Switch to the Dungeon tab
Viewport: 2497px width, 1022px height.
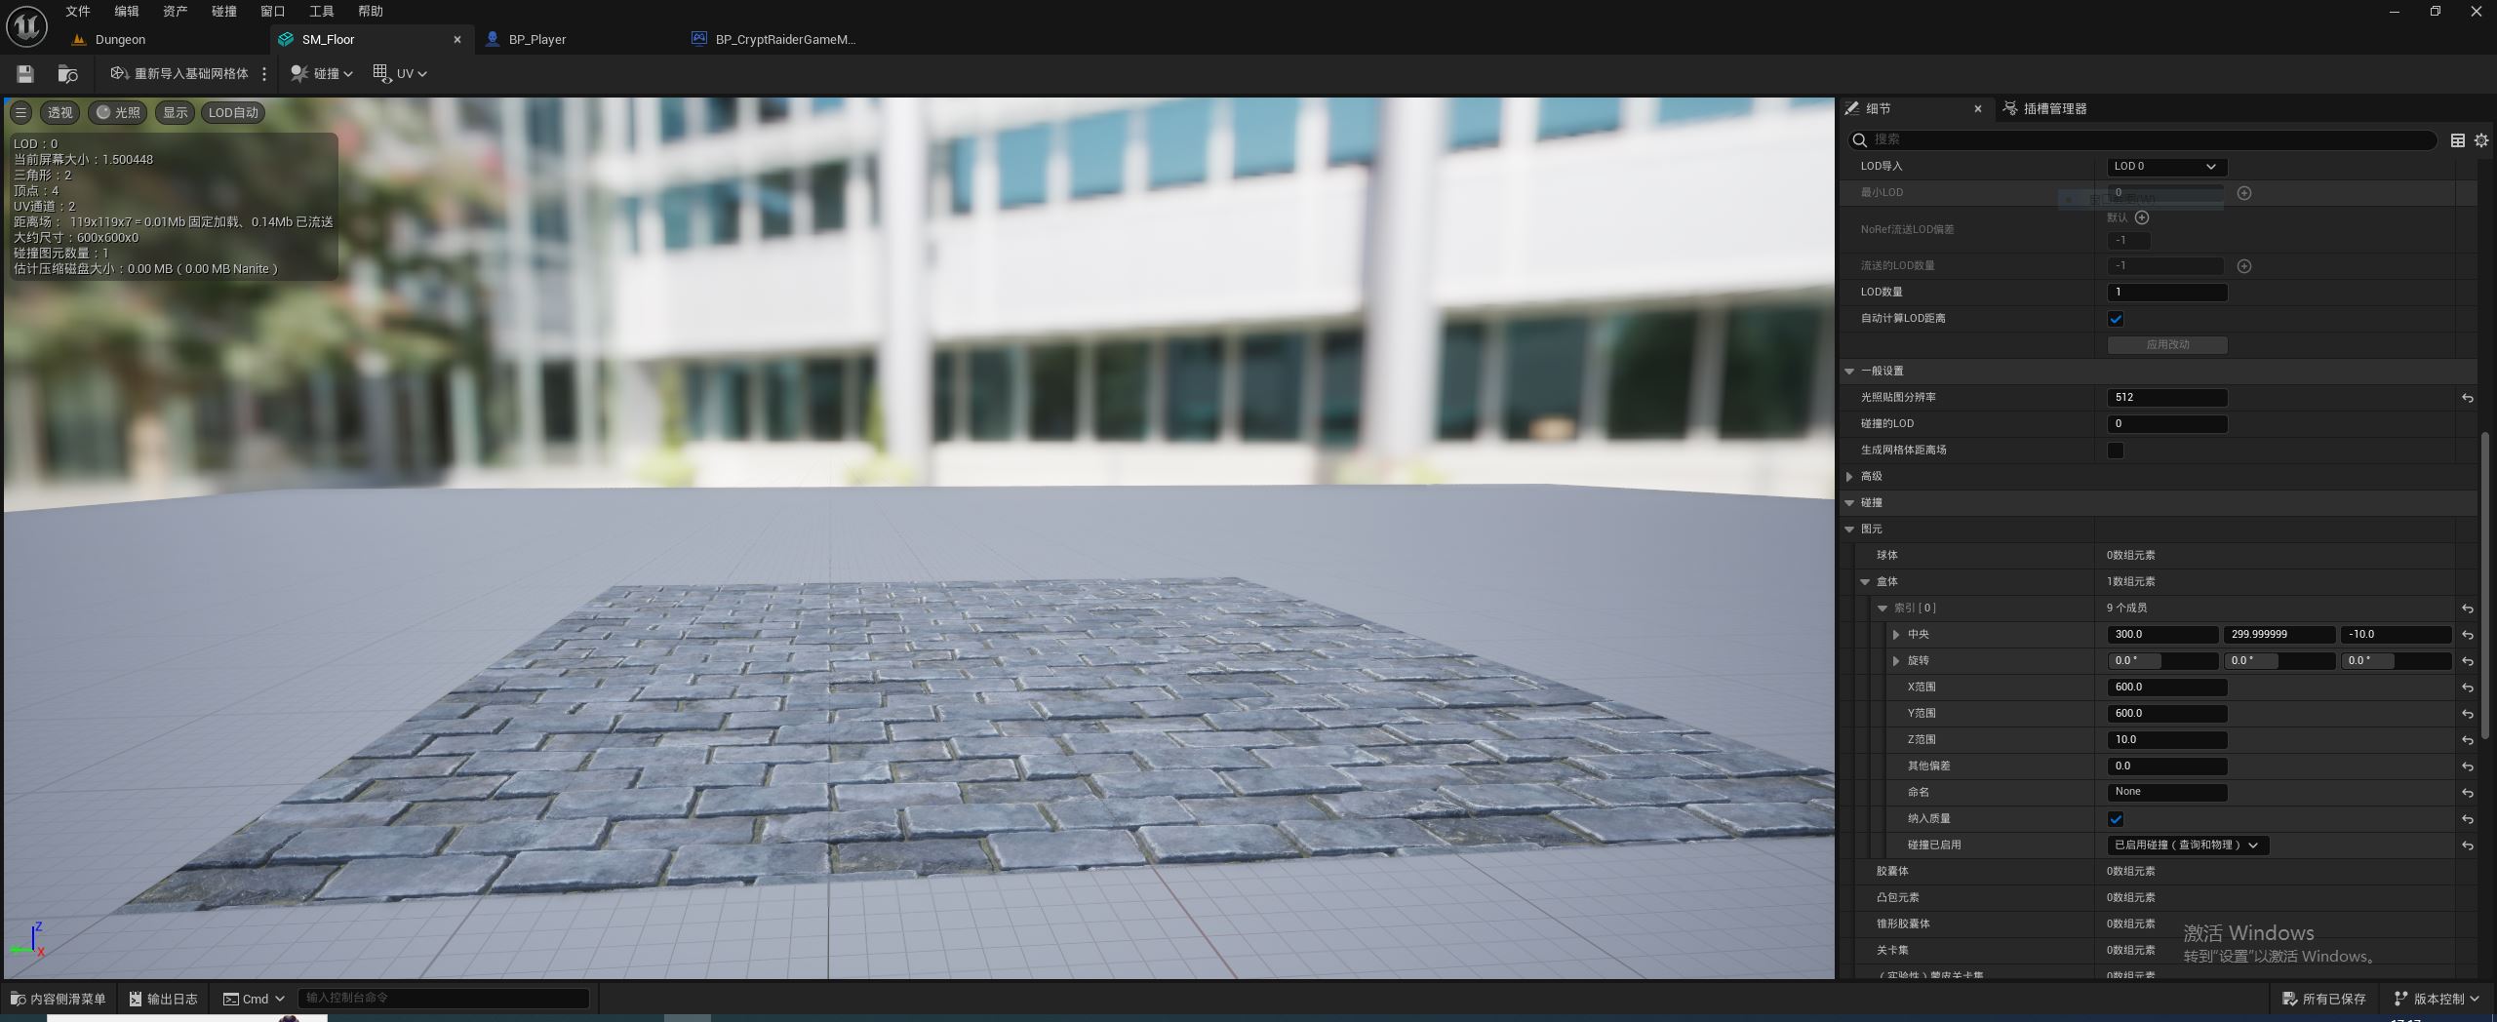[120, 39]
